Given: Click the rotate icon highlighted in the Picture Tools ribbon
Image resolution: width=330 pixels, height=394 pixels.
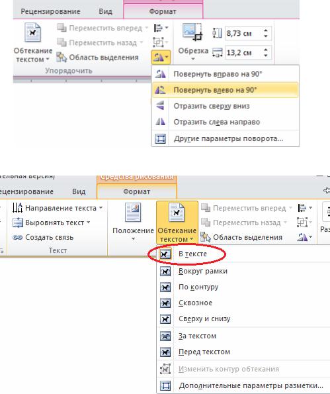Looking at the screenshot, I should [x=161, y=58].
